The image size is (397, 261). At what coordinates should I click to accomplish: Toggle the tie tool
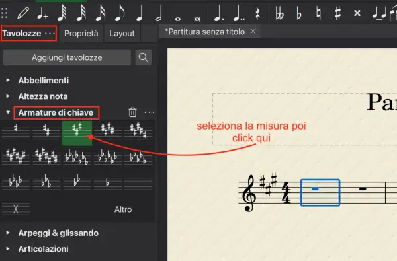[x=378, y=14]
